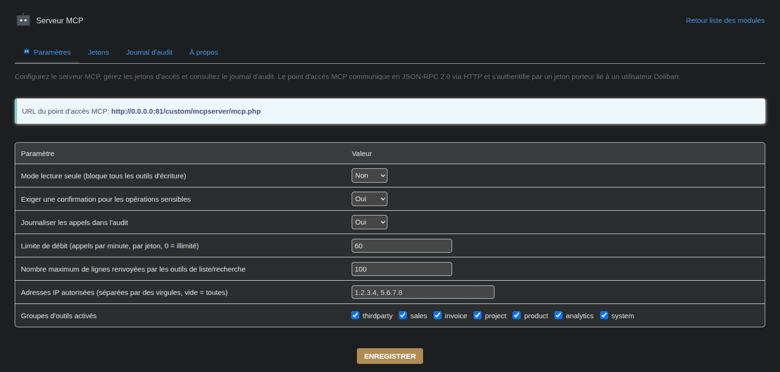Click the Journaliser les appels dans l'audit label
780x372 pixels.
coord(74,223)
